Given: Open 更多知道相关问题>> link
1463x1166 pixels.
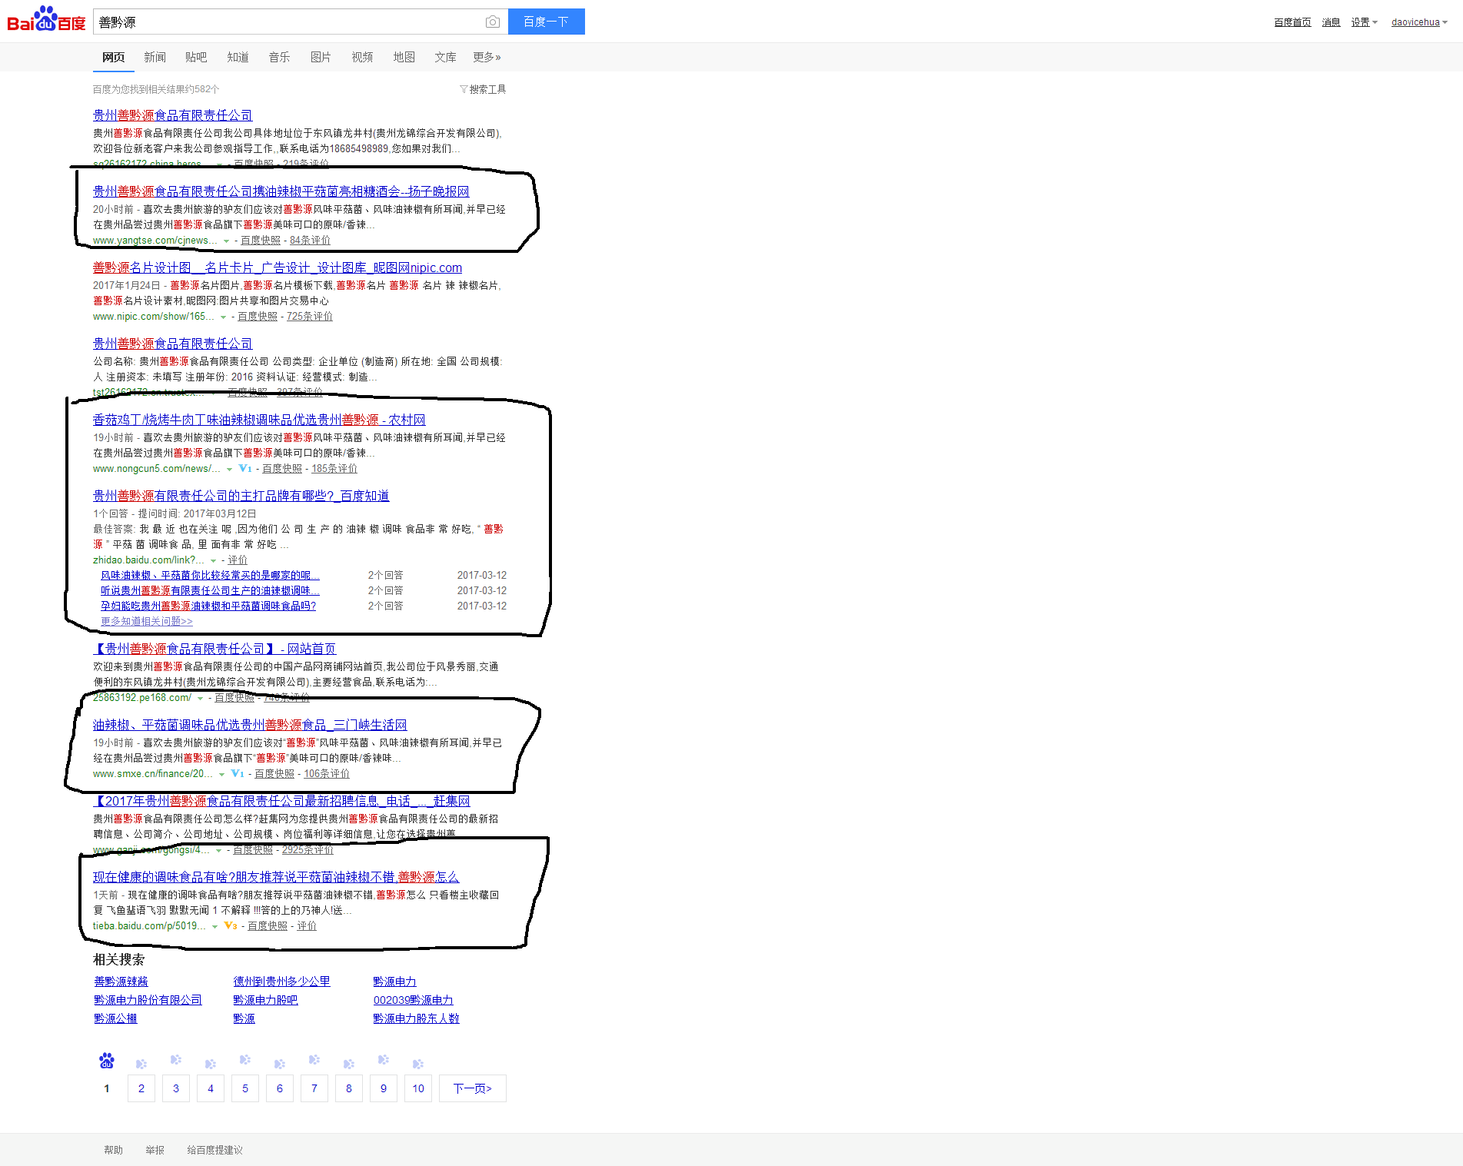Looking at the screenshot, I should (x=147, y=621).
